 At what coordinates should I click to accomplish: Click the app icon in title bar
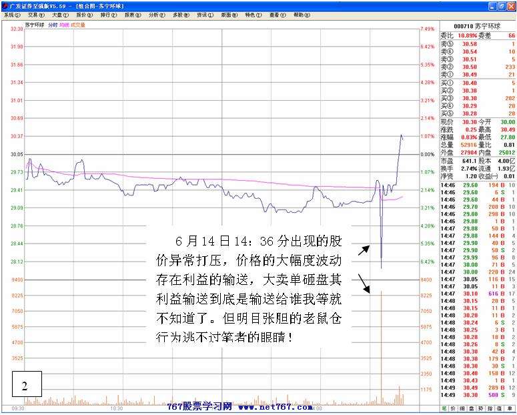5,5
